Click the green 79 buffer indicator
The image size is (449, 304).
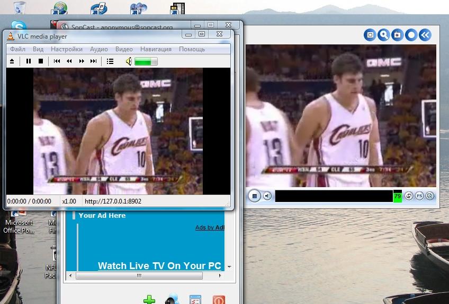click(398, 196)
